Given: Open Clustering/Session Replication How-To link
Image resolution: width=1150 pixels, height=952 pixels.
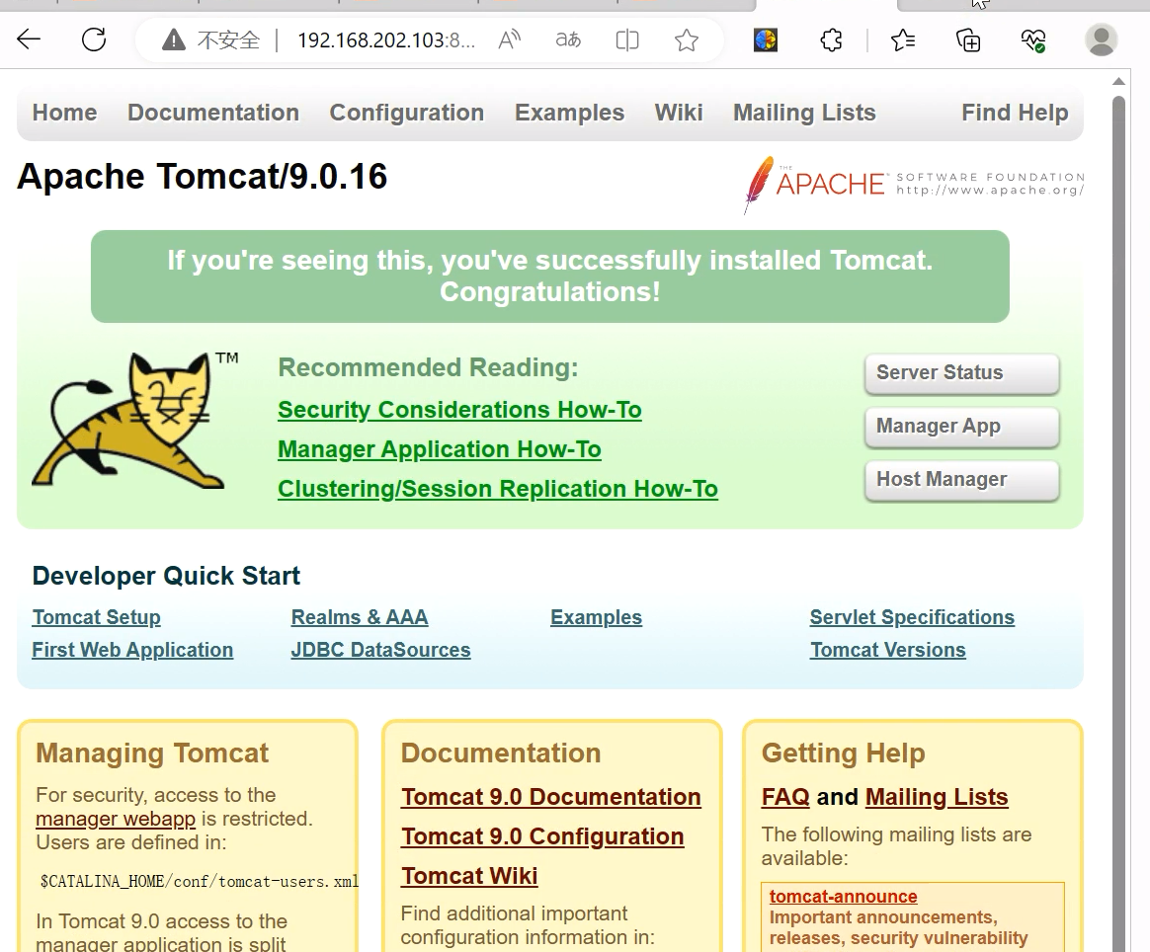Looking at the screenshot, I should click(498, 489).
